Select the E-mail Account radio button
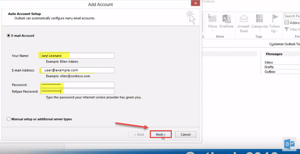300x154 pixels. (x=9, y=35)
